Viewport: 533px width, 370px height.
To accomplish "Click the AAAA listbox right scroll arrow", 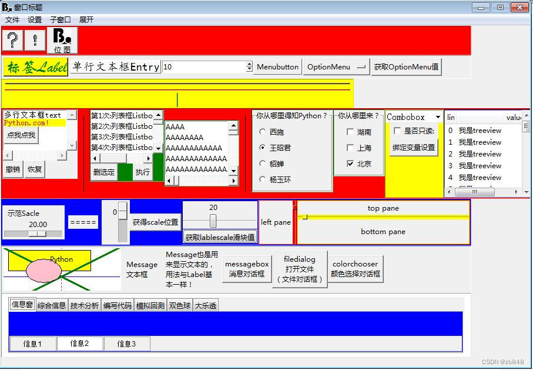I will tap(233, 181).
